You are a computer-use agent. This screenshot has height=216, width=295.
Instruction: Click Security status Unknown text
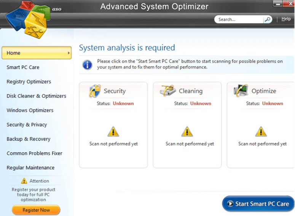click(123, 103)
